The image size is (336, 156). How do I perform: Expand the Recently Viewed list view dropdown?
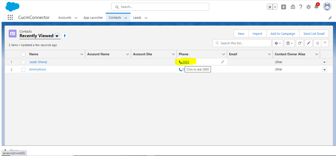point(57,36)
